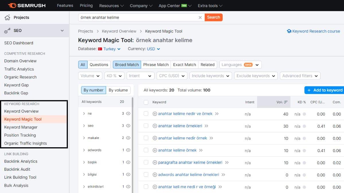Click the Keyword Research course graduation icon
344x193 pixels.
pos(289,31)
